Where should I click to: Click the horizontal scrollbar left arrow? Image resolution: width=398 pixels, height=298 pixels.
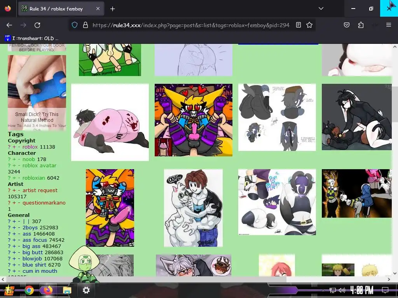pos(3,279)
